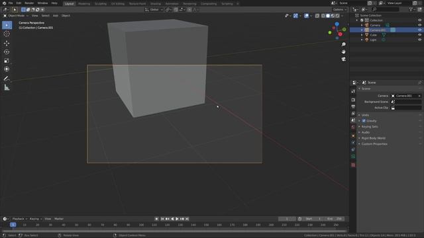Viewport: 424px width, 238px height.
Task: Toggle X-ray view in viewport header
Action: (317, 16)
